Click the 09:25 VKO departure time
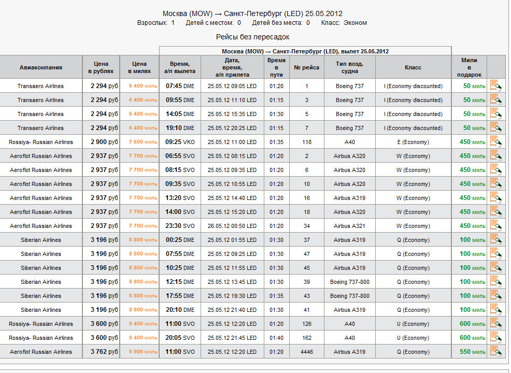Viewport: 511px width, 373px height. tap(180, 142)
